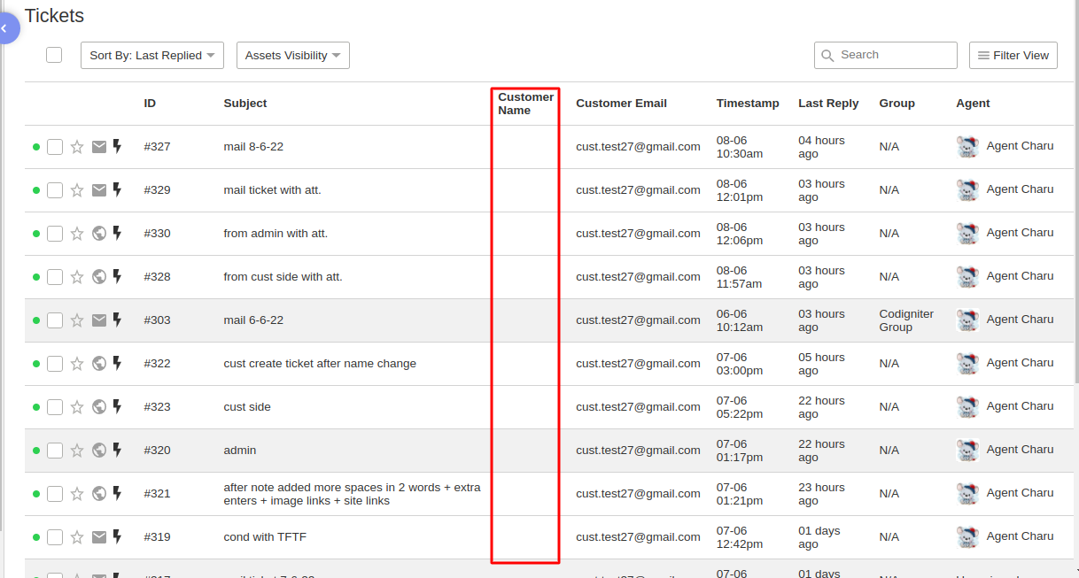Viewport: 1079px width, 578px height.
Task: Open ticket 'mail ticket with att.'
Action: (272, 190)
